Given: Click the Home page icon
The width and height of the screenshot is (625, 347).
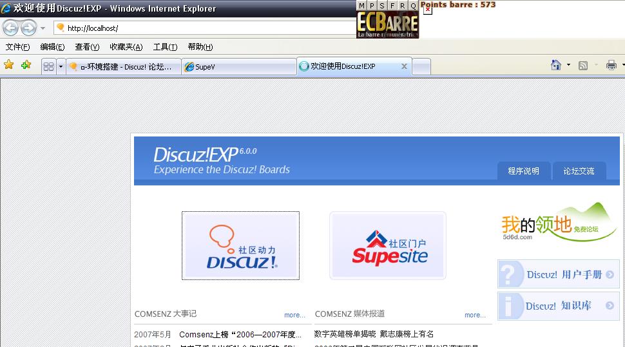Looking at the screenshot, I should [555, 65].
